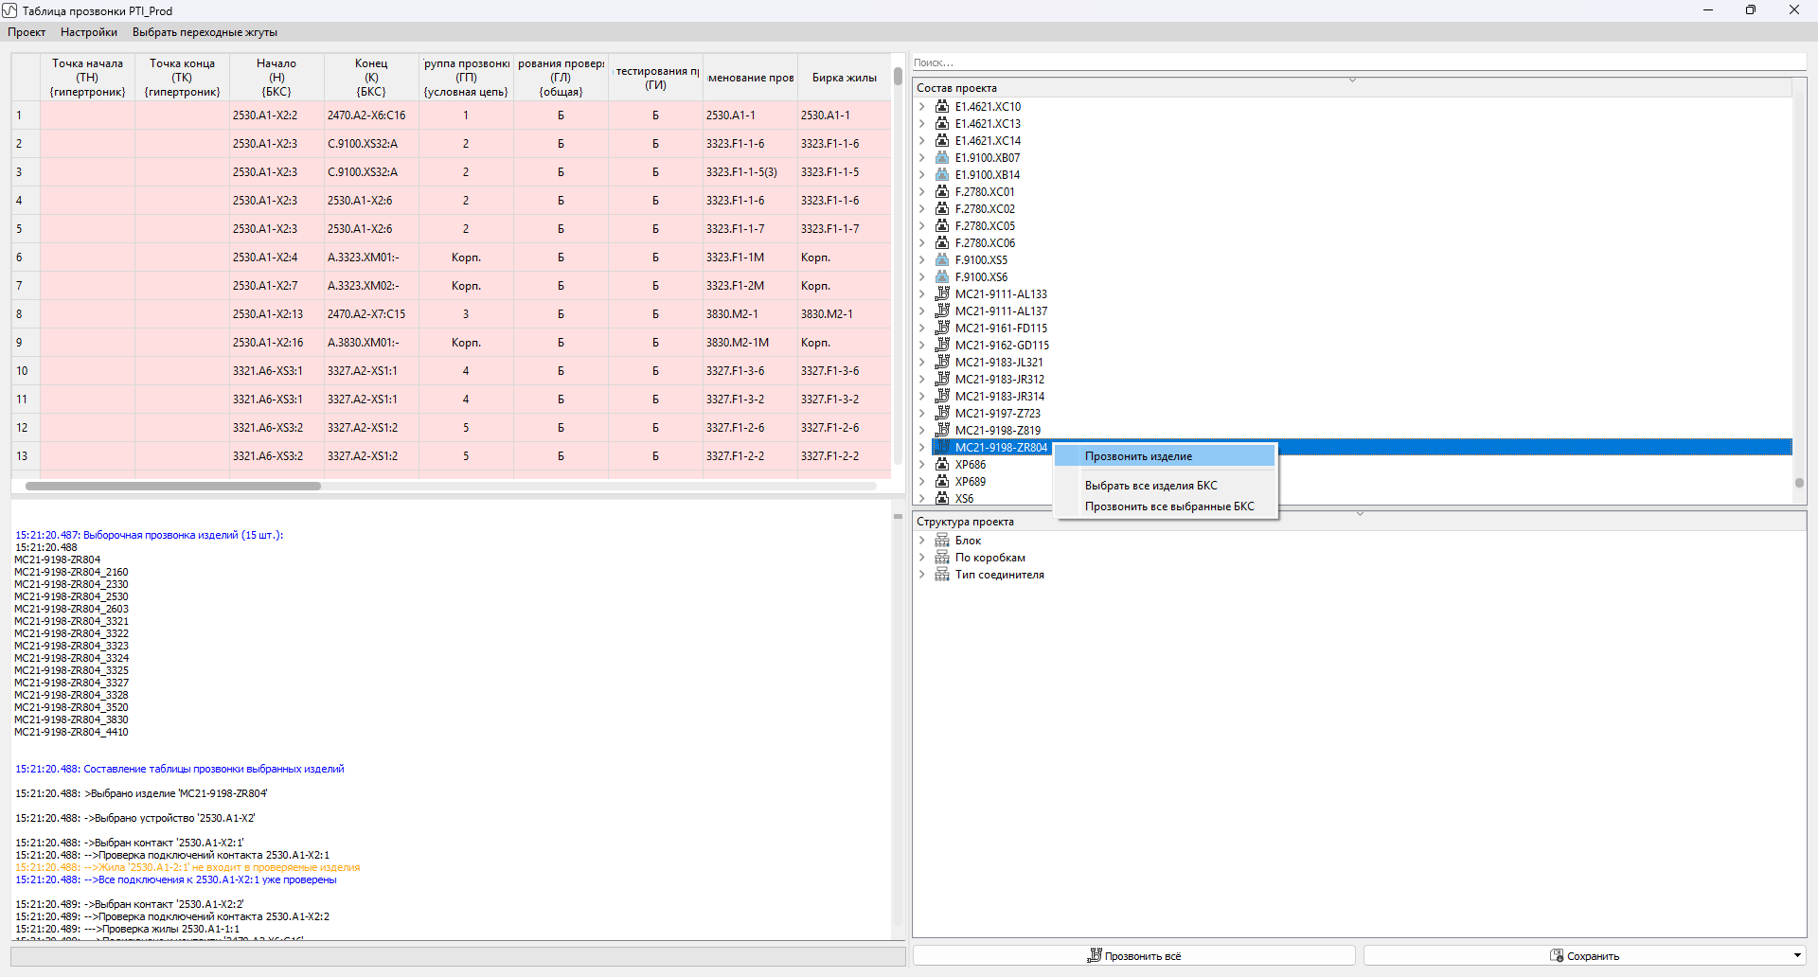This screenshot has height=977, width=1818.
Task: Click the structure icon beside Блок
Action: click(942, 541)
